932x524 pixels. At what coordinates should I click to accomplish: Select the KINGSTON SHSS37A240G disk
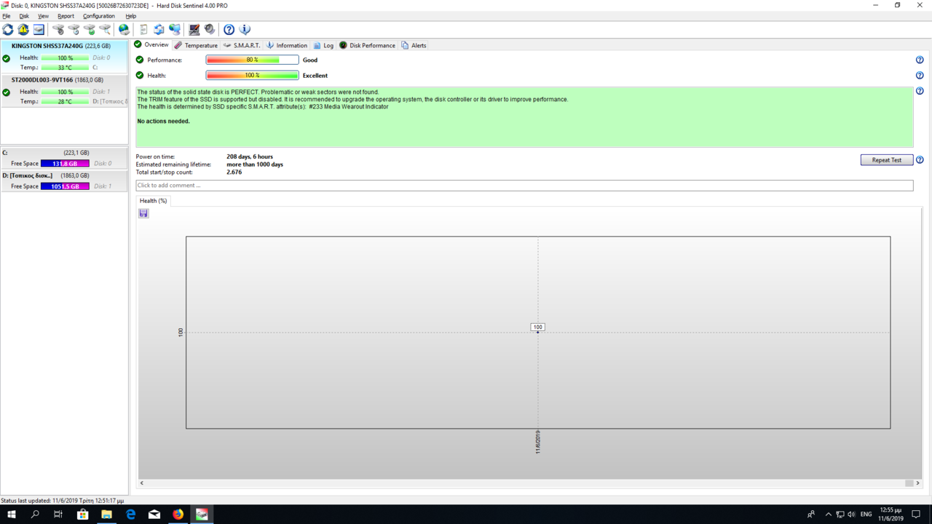[64, 56]
